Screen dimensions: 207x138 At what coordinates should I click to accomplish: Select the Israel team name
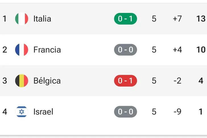tap(44, 112)
